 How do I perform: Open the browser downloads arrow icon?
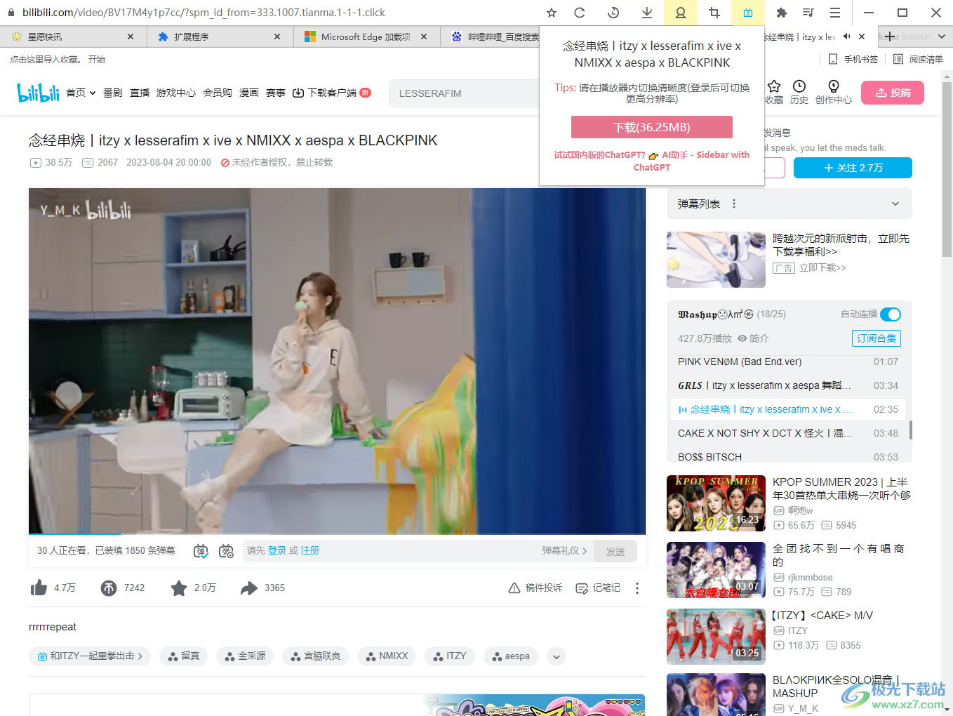coord(647,13)
